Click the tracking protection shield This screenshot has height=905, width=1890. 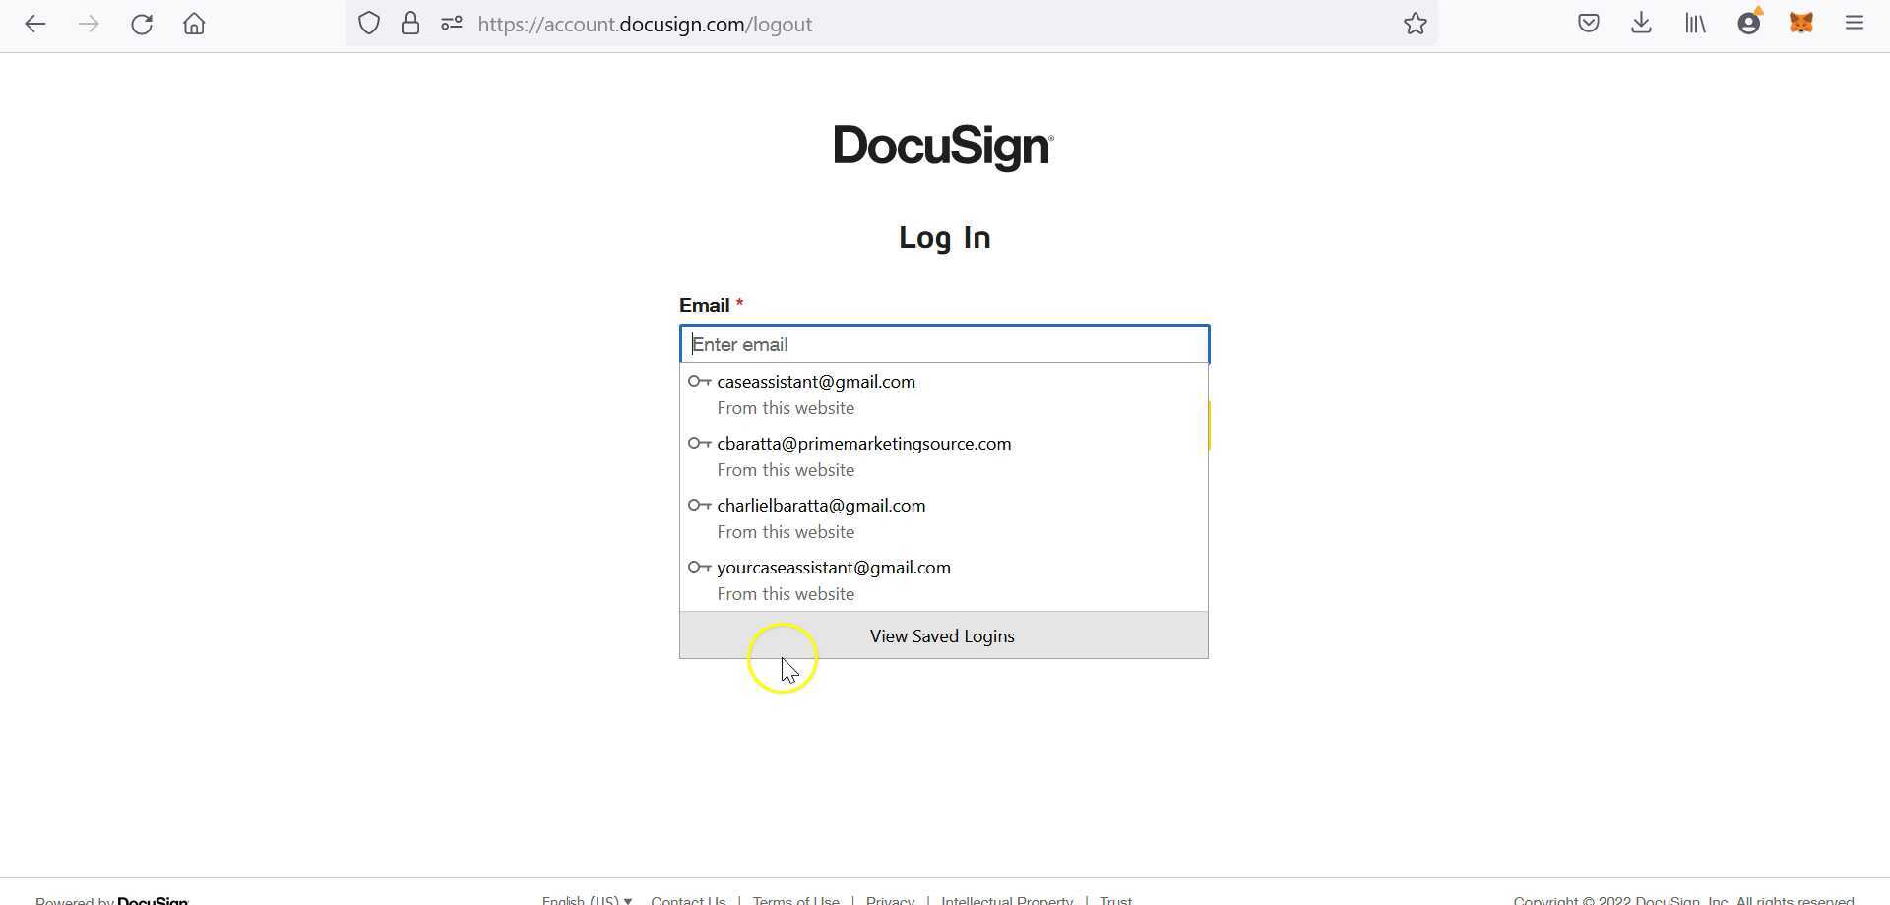tap(369, 23)
